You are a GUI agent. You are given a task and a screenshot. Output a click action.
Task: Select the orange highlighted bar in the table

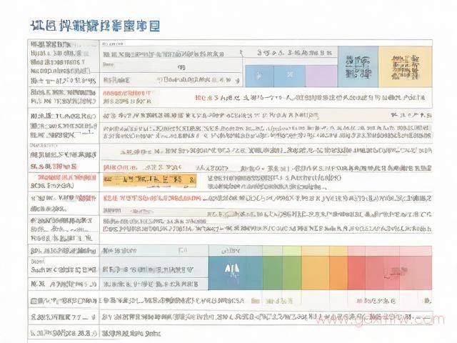[x=149, y=180]
